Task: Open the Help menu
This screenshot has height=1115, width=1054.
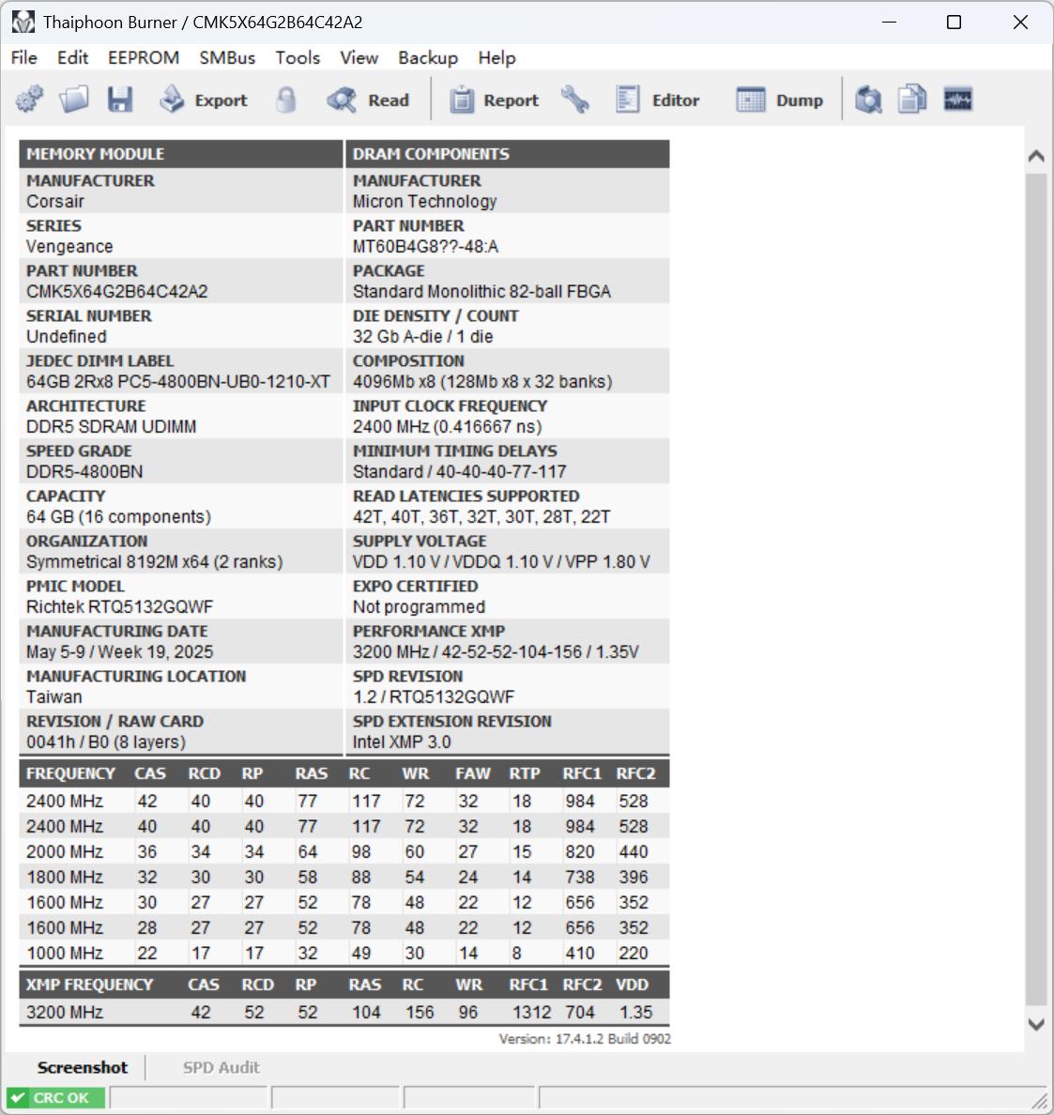Action: [496, 57]
